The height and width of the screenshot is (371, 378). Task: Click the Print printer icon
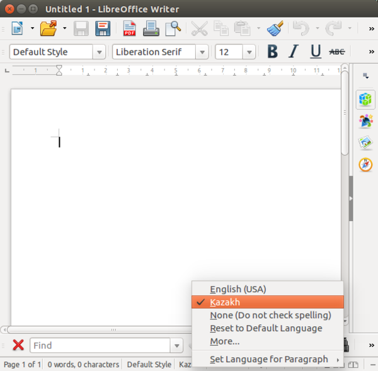pos(151,28)
